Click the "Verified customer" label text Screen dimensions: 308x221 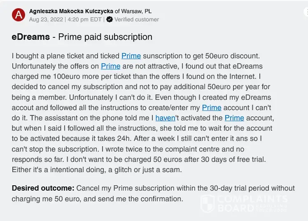click(x=136, y=19)
